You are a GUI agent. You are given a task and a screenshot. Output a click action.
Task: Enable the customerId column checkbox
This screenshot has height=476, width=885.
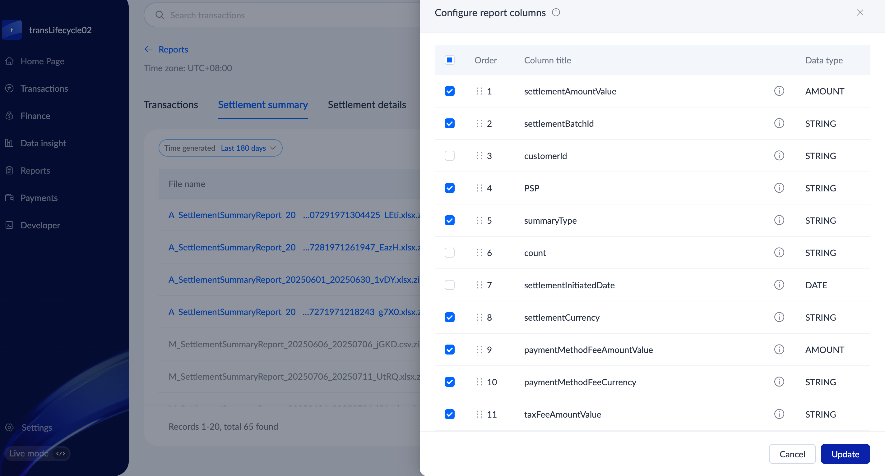click(x=449, y=156)
